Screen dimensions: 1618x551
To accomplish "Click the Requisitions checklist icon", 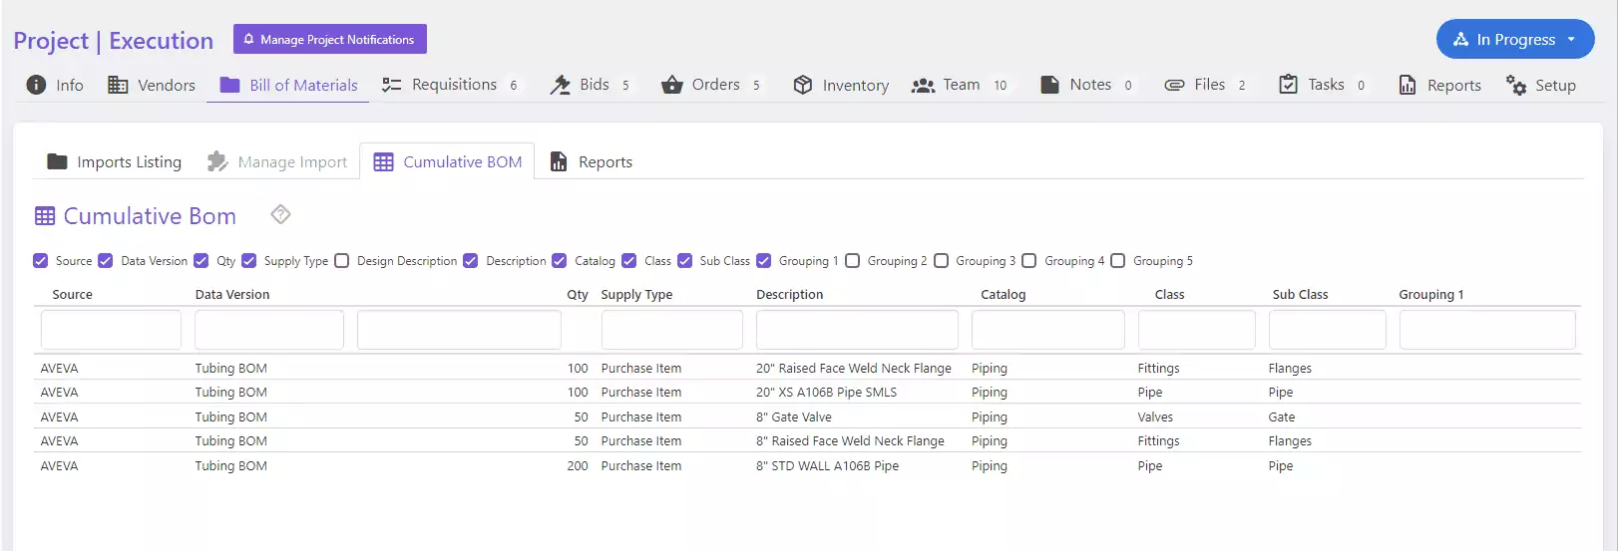I will [x=392, y=85].
